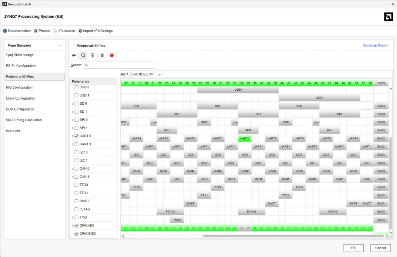Click the red error indicator icon
This screenshot has height=257, width=397.
click(112, 55)
